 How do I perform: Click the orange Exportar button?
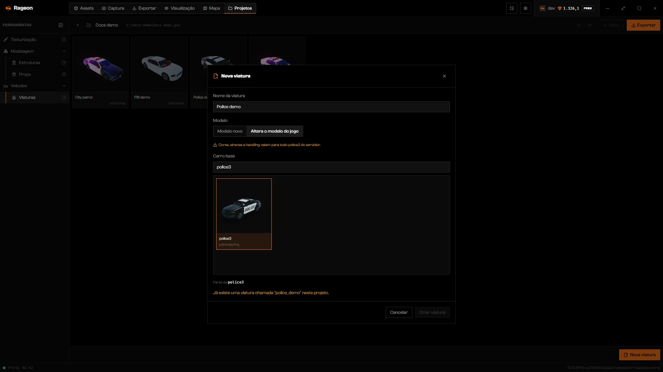[643, 25]
